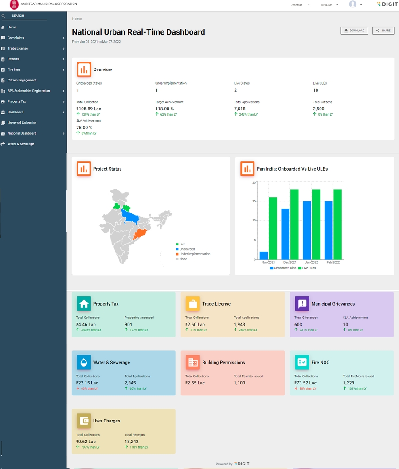Screen dimensions: 399x469
Task: Open the Amritsar city dropdown
Action: (x=300, y=5)
